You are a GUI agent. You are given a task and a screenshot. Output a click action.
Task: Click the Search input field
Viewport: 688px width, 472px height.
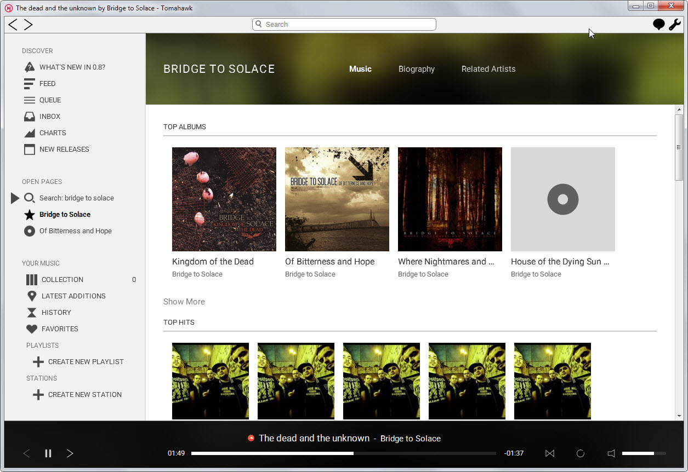click(x=344, y=25)
